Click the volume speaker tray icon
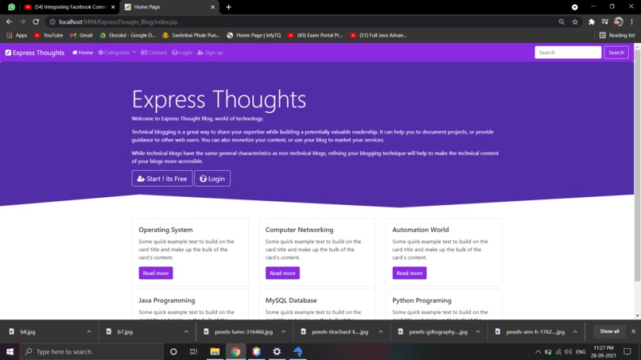The width and height of the screenshot is (641, 360). point(569,351)
